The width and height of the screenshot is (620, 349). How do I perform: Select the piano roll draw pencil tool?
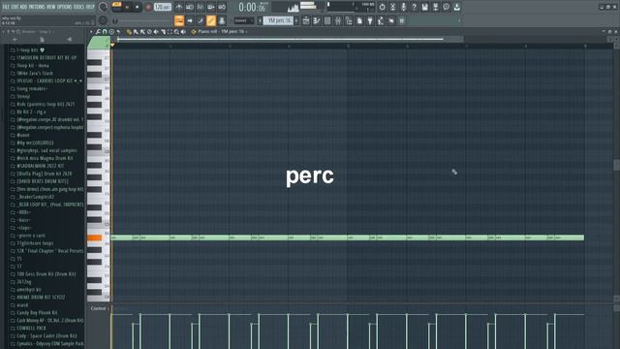click(129, 32)
